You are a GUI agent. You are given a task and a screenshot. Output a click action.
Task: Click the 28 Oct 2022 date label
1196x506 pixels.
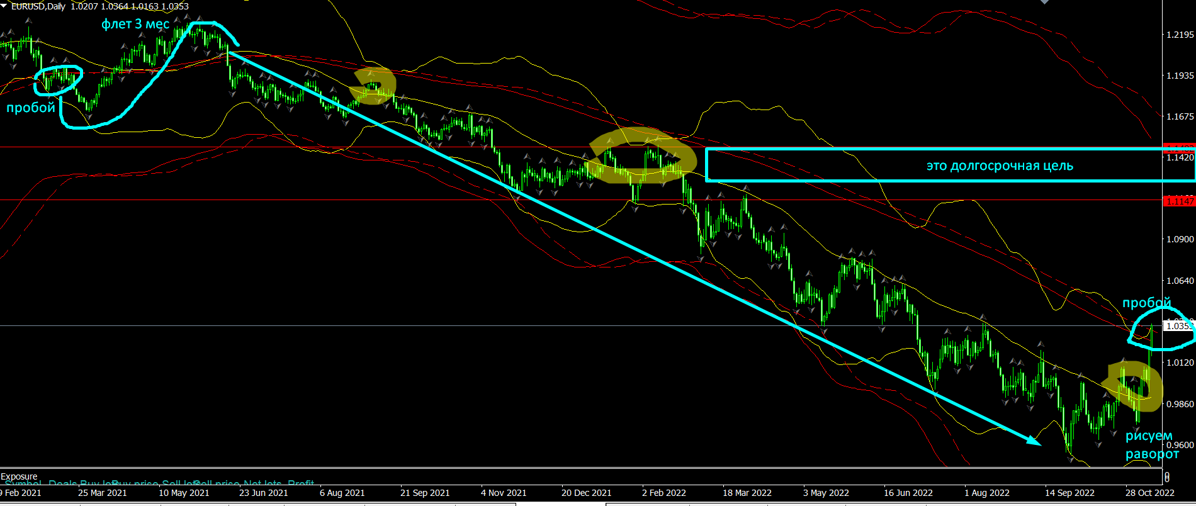coord(1150,493)
